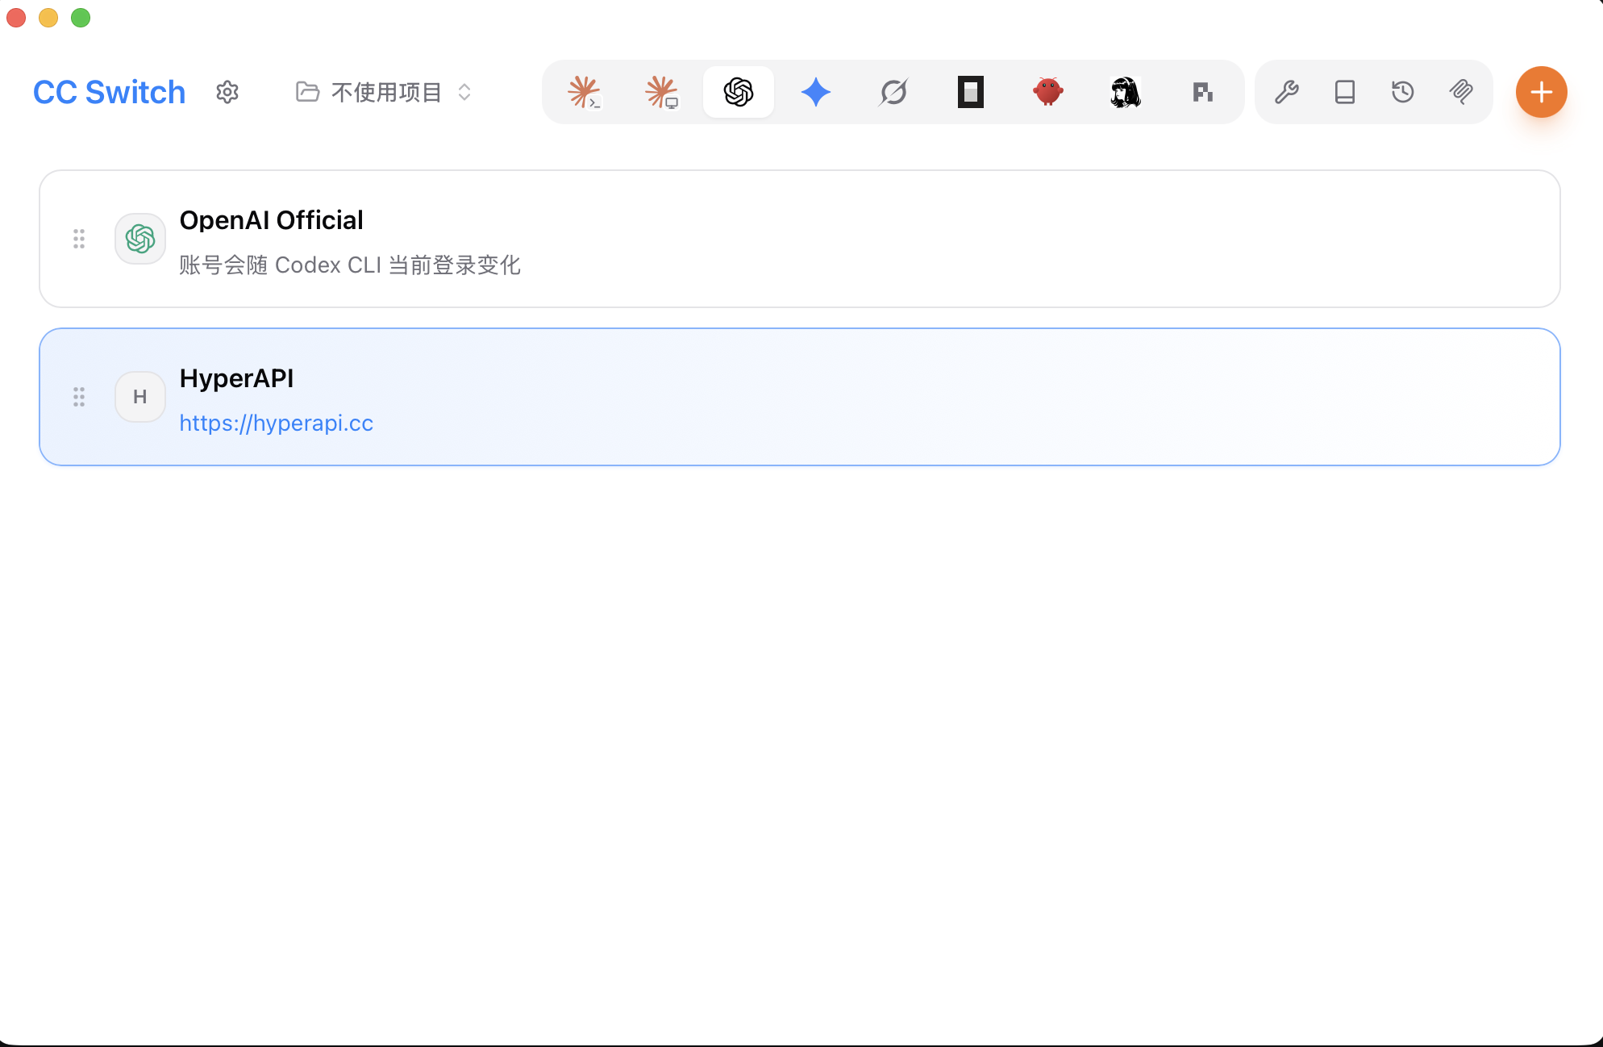This screenshot has width=1603, height=1047.
Task: Click the OpenAI Official provider logo
Action: click(x=140, y=239)
